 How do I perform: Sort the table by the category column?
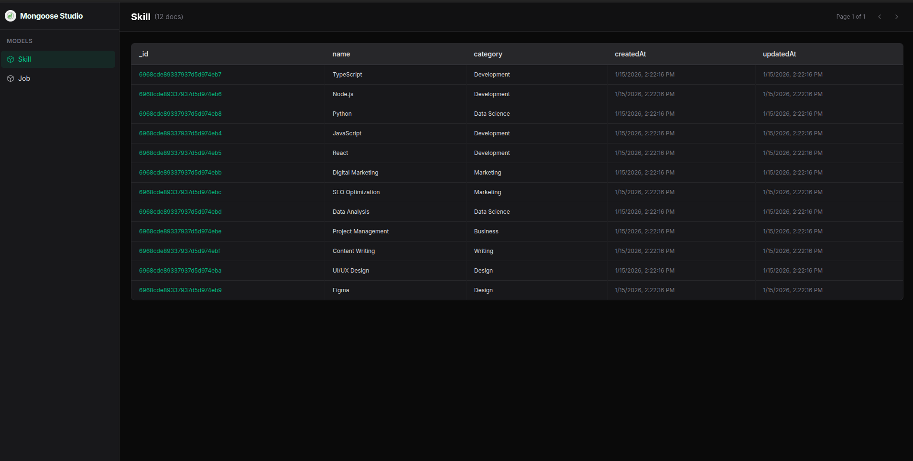(488, 54)
